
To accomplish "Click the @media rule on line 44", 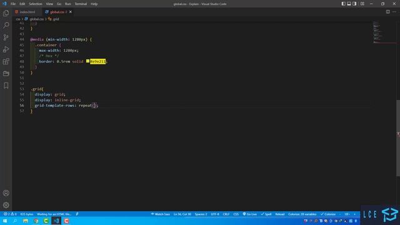I will pyautogui.click(x=37, y=39).
